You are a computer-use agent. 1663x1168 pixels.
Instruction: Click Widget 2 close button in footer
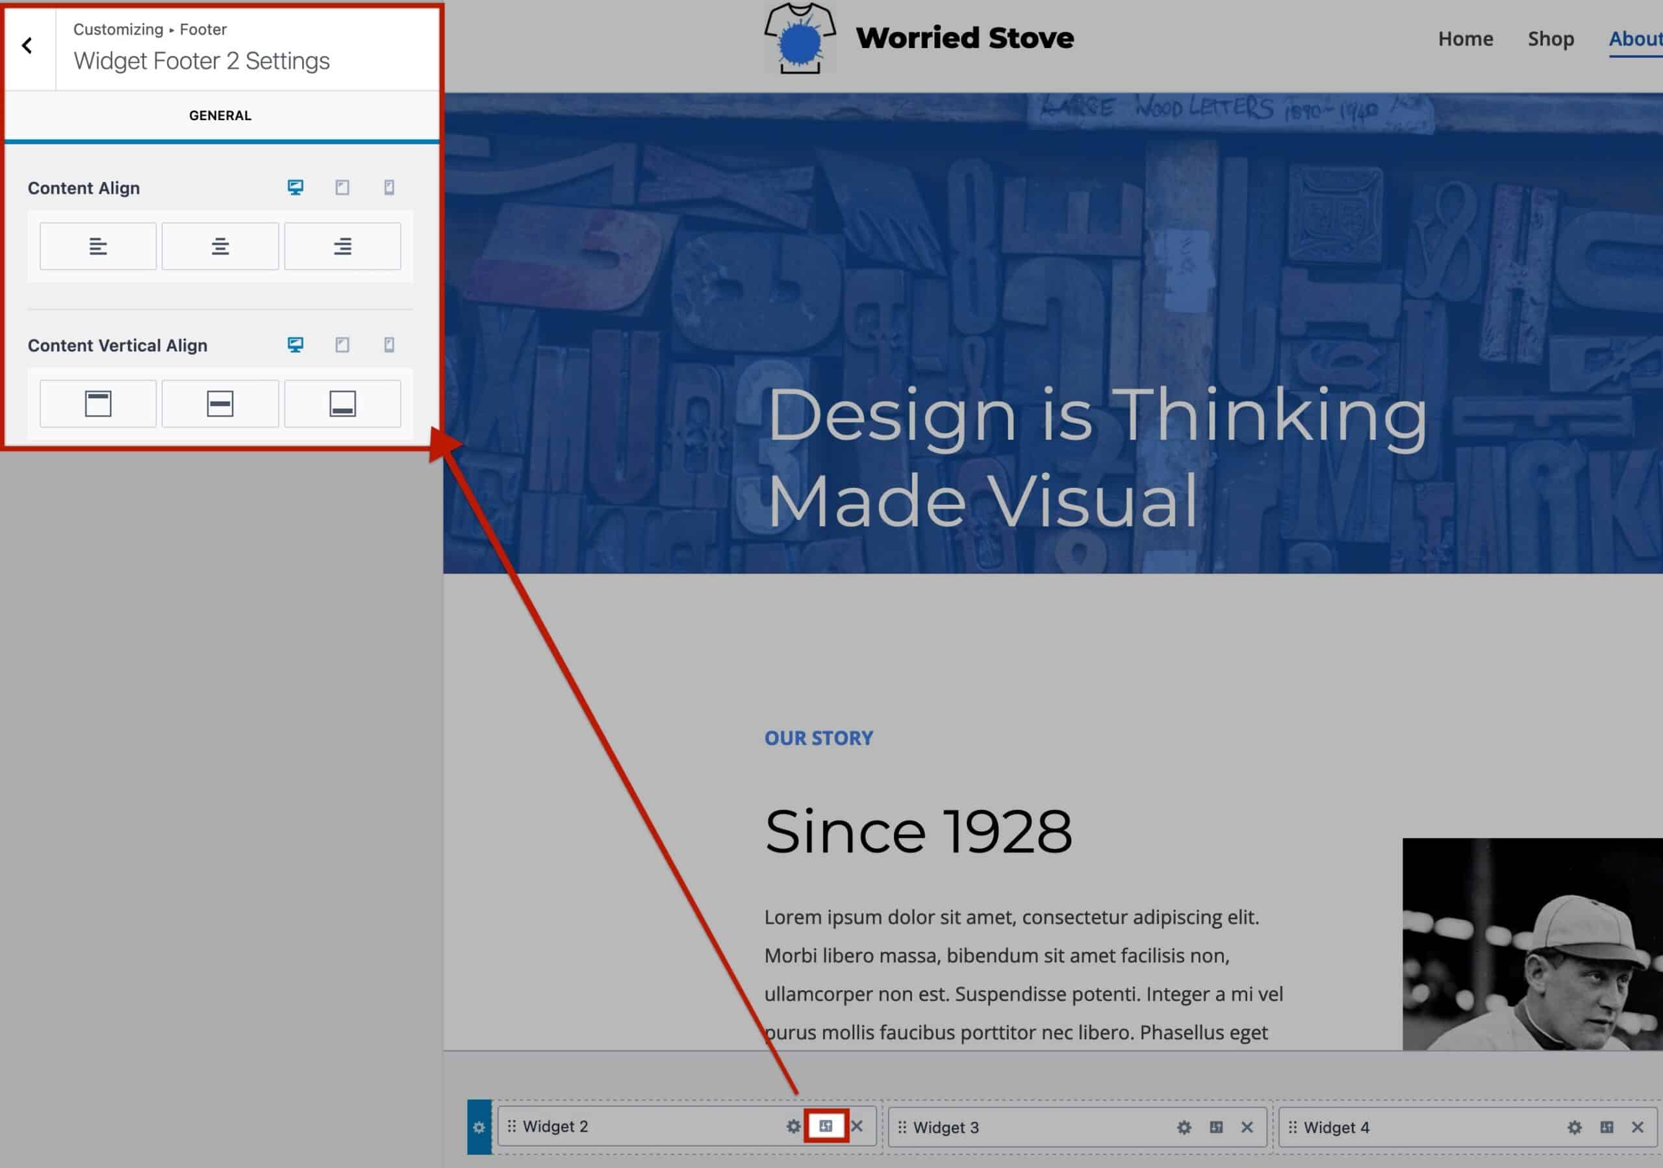click(x=858, y=1125)
